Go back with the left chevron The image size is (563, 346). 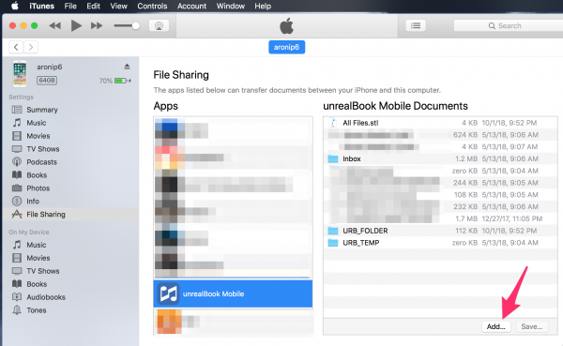(x=16, y=47)
